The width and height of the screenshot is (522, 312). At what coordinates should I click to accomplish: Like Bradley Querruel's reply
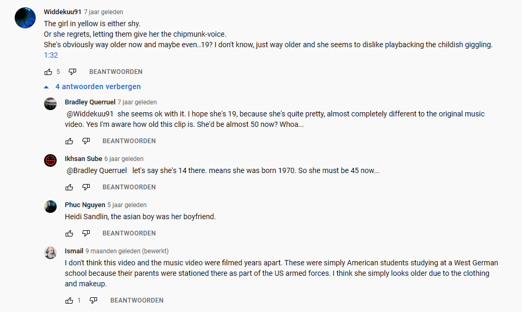(x=69, y=141)
